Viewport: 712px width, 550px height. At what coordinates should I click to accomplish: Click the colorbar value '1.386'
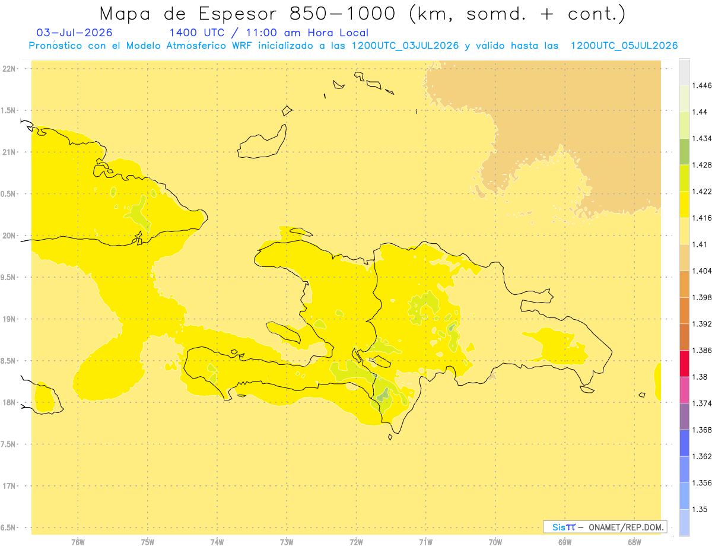703,350
